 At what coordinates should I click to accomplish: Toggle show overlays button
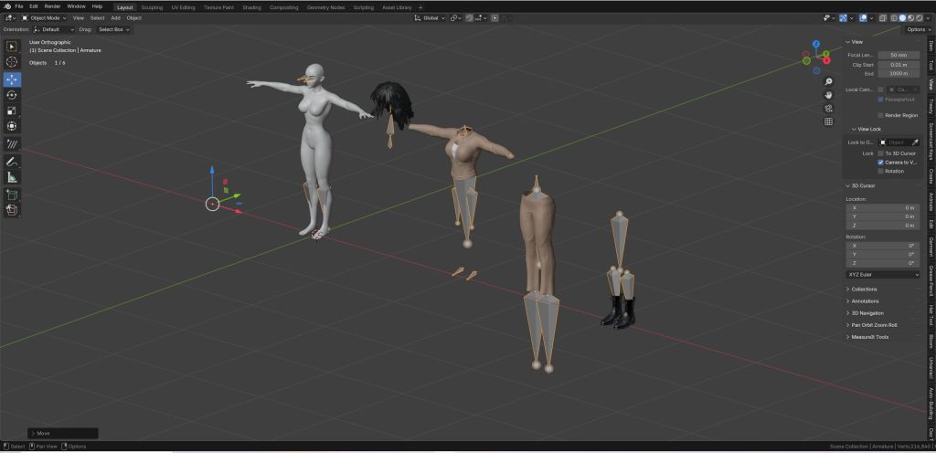[x=863, y=18]
